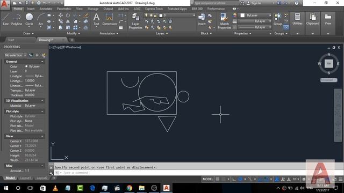Image resolution: width=344 pixels, height=193 pixels.
Task: Click the Explode tool icon
Action: pos(86,21)
